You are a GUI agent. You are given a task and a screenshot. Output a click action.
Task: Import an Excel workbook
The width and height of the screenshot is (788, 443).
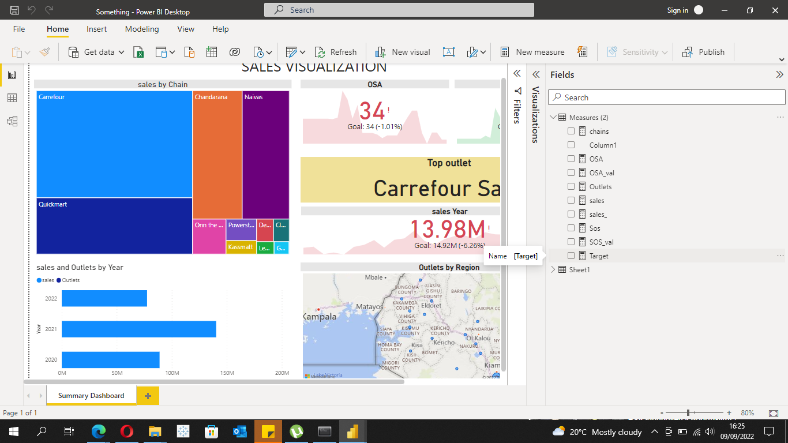click(139, 52)
